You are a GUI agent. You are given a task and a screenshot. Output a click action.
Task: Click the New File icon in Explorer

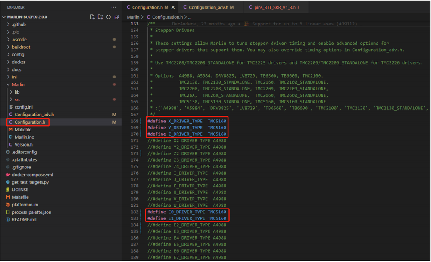[92, 17]
